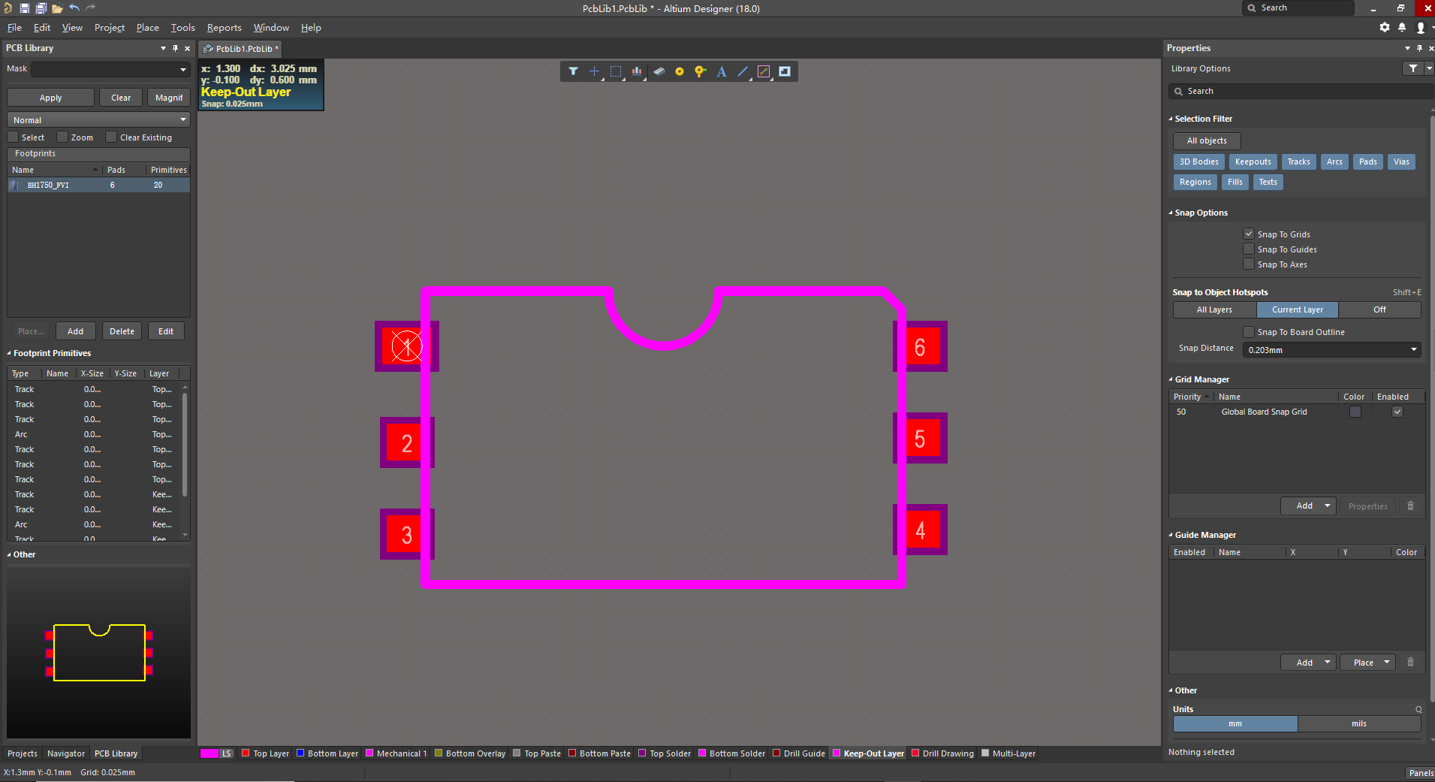
Task: Click the Altium Designer logo icon
Action: coord(8,8)
